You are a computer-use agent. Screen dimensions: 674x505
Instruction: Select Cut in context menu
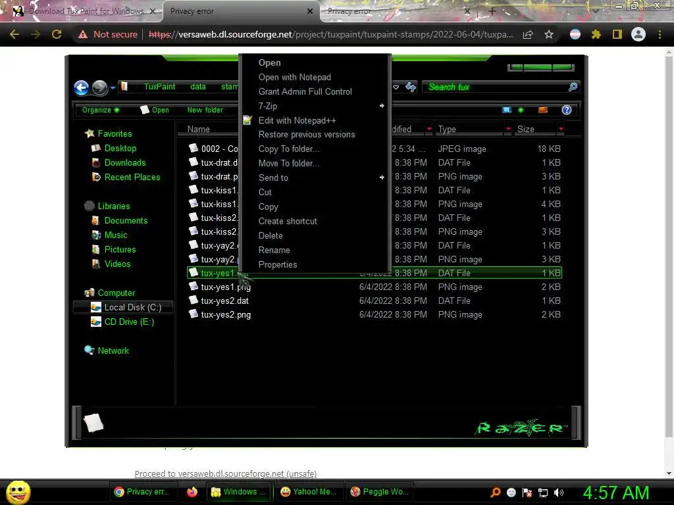(265, 193)
